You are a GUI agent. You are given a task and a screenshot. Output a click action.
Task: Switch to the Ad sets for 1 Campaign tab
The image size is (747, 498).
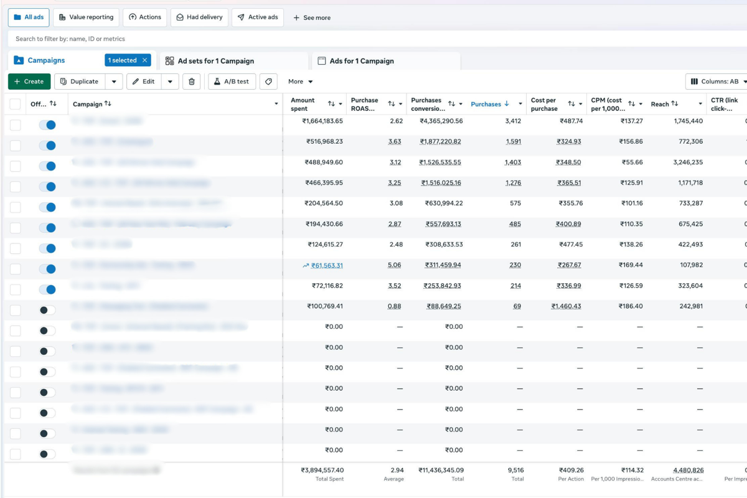click(x=215, y=60)
